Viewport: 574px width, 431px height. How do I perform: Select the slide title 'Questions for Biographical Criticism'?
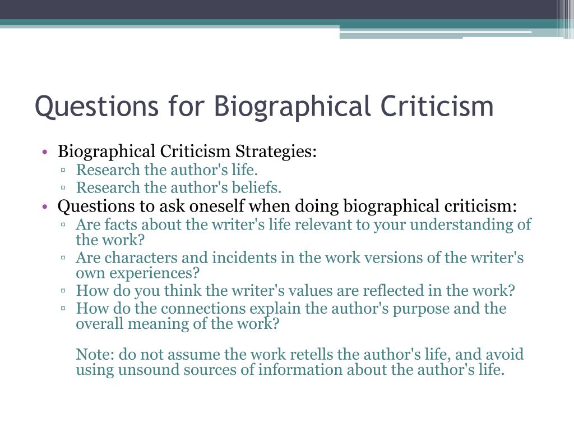pos(264,106)
